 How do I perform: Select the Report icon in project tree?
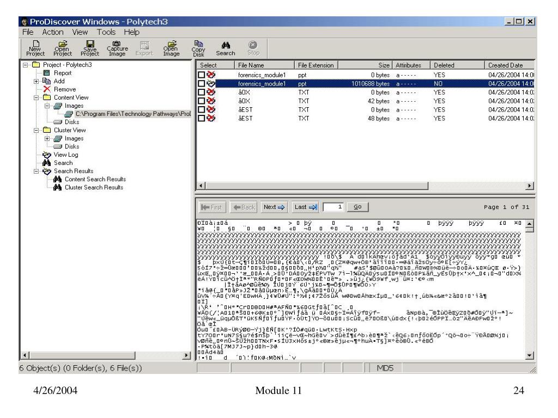tap(46, 73)
